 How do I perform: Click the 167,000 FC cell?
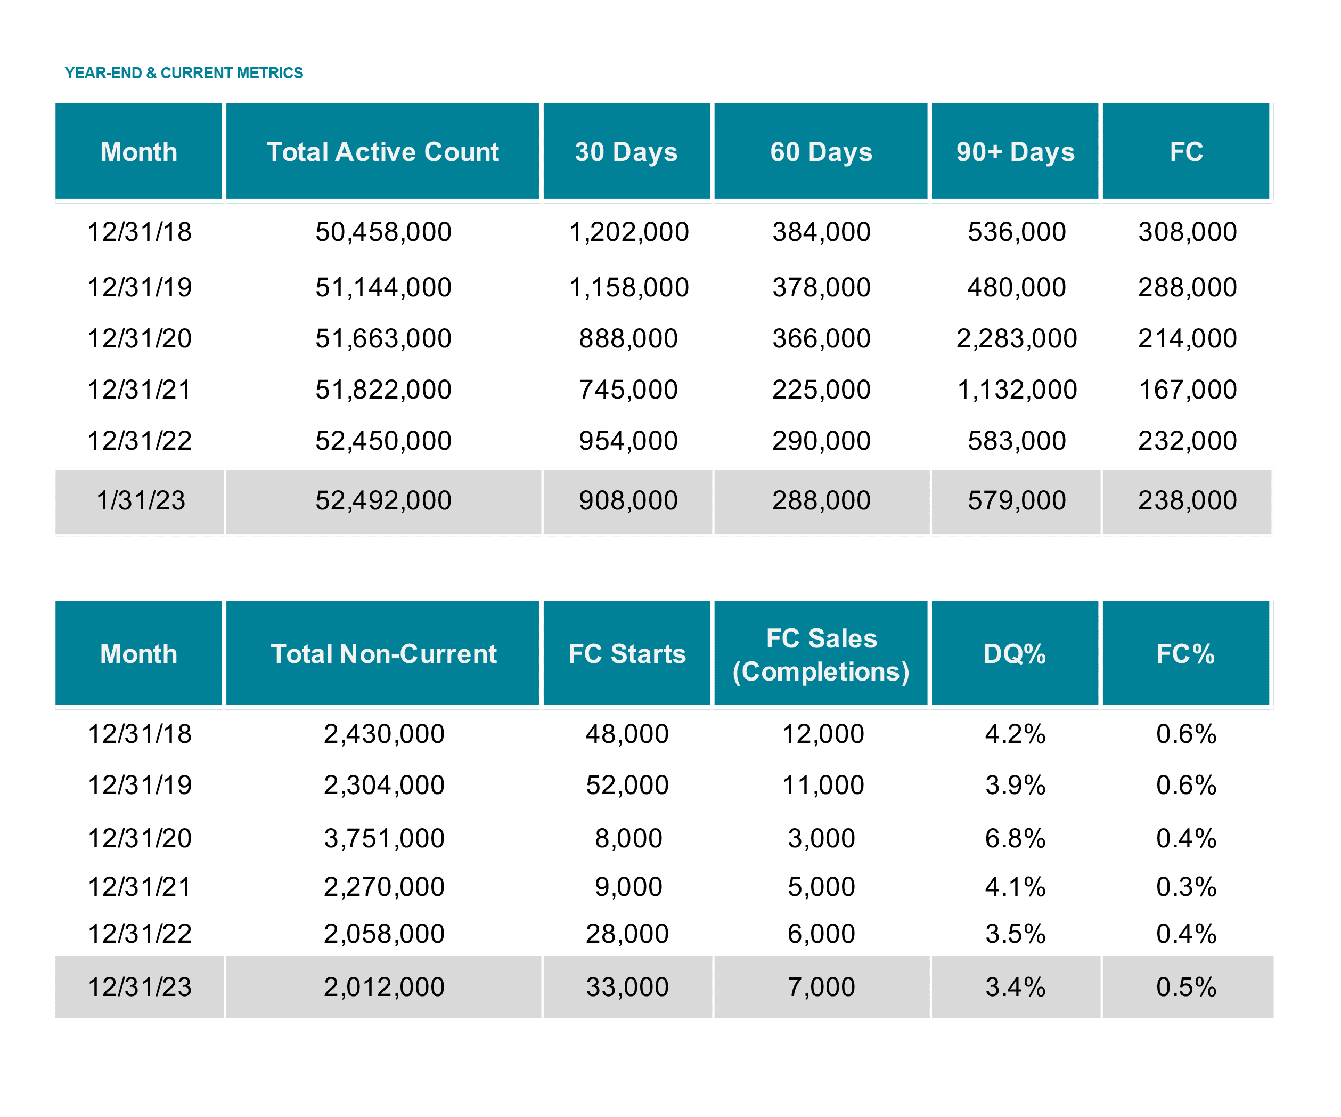(1187, 390)
